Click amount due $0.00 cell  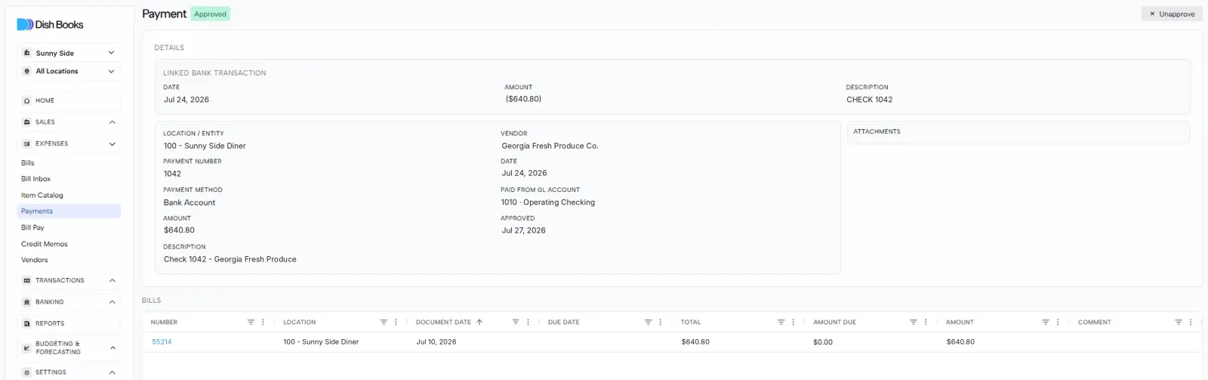tap(823, 342)
